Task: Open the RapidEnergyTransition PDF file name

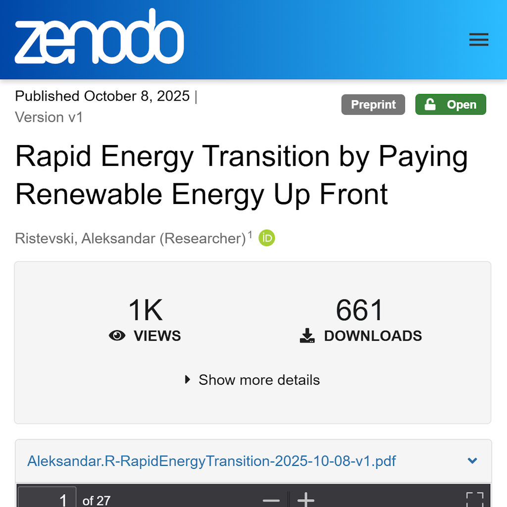Action: point(211,461)
